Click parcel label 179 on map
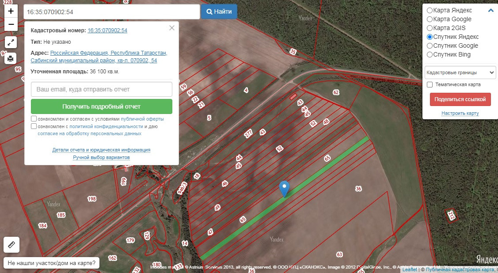 coord(130,241)
